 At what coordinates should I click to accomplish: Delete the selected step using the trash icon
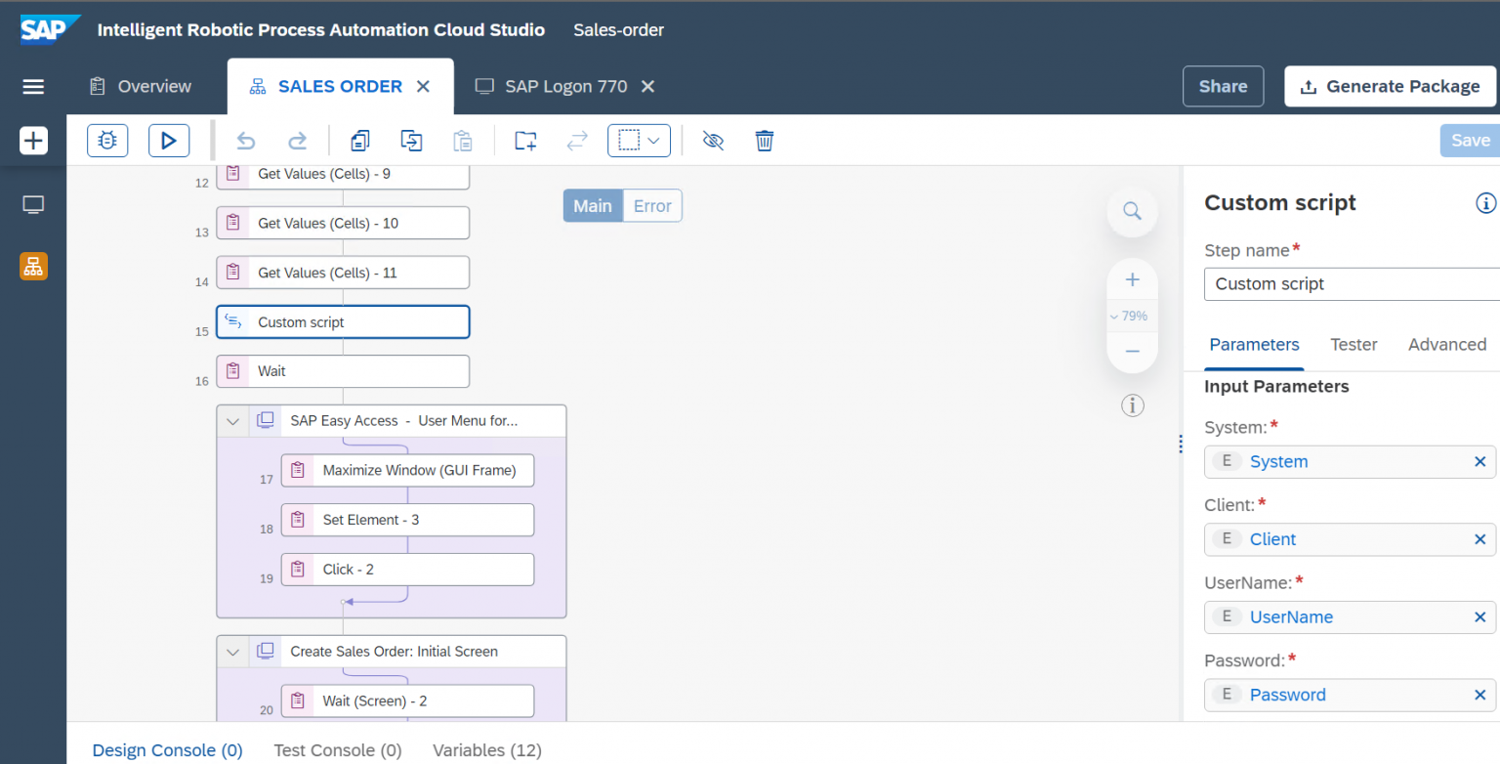[x=764, y=140]
